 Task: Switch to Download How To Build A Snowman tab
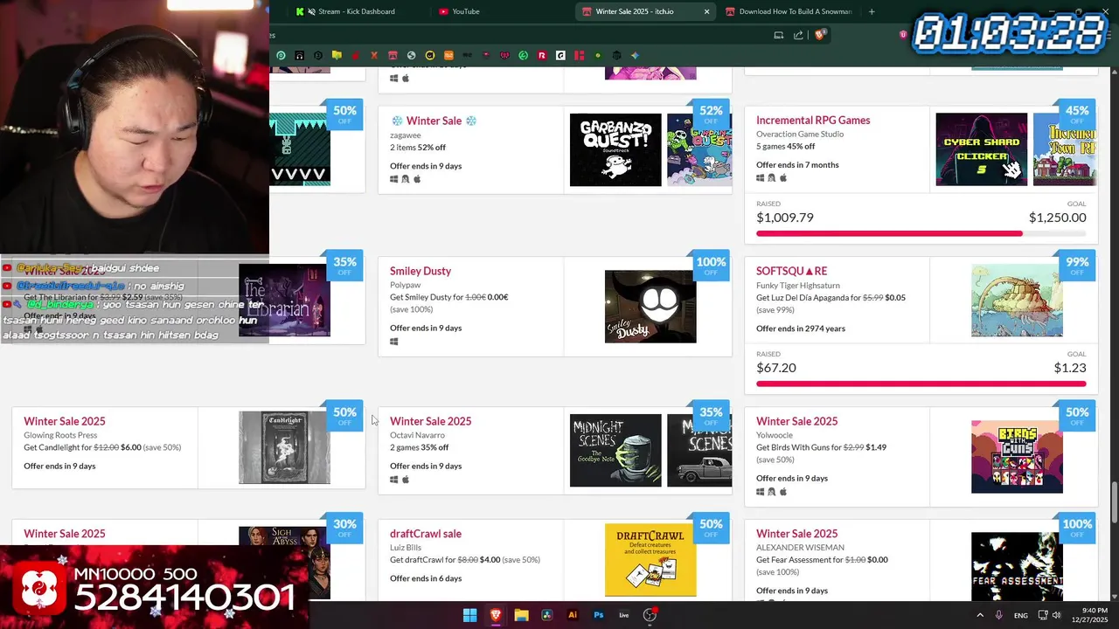point(787,11)
